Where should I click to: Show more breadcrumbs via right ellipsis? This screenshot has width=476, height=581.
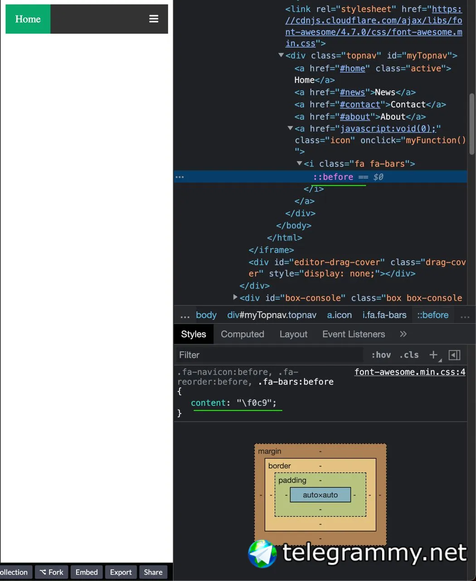[465, 316]
